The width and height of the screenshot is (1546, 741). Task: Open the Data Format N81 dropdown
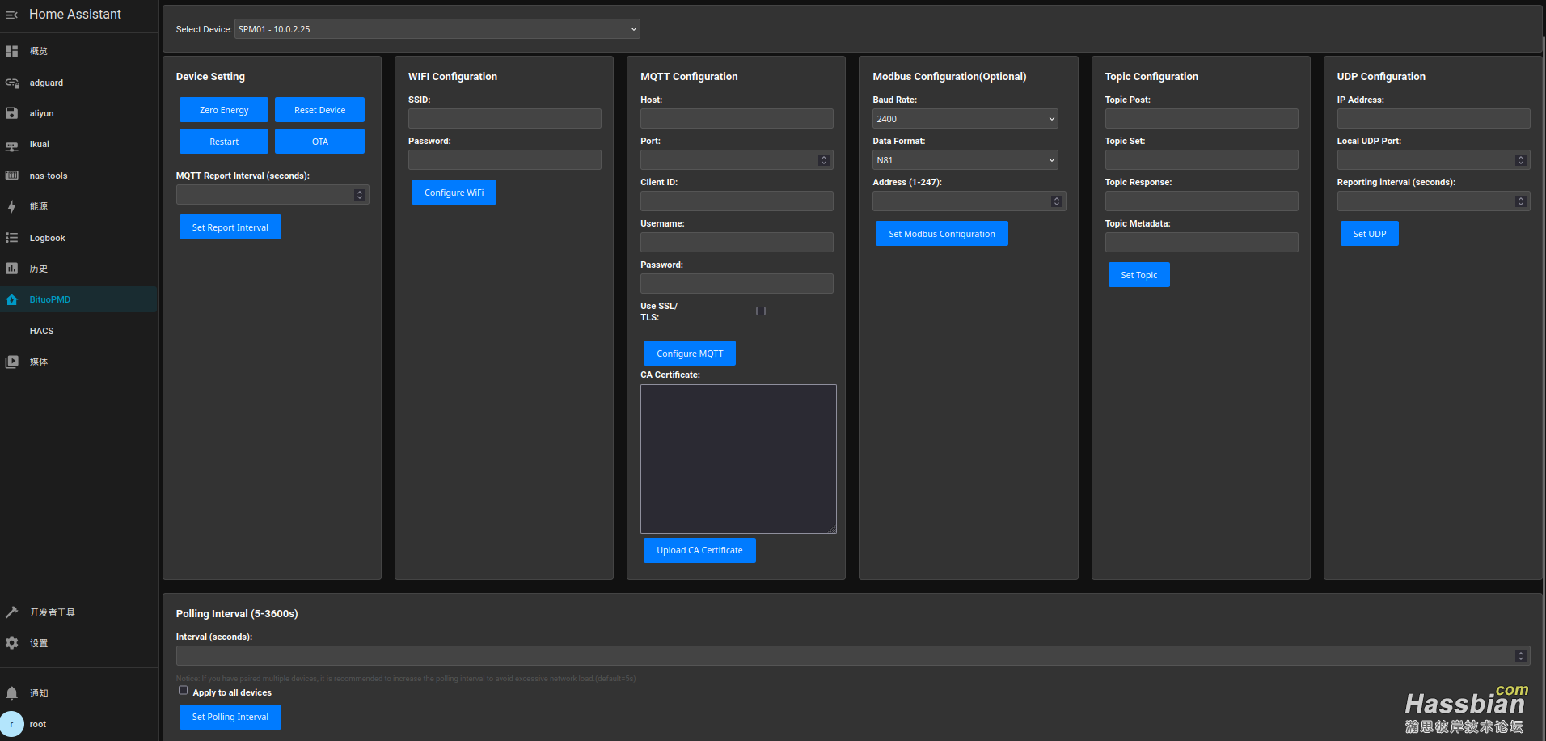click(965, 160)
